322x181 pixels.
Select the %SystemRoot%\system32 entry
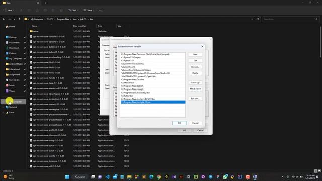pos(153,64)
